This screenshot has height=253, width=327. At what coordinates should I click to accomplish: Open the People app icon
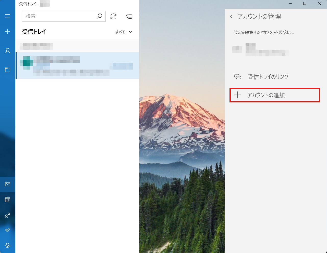point(8,215)
